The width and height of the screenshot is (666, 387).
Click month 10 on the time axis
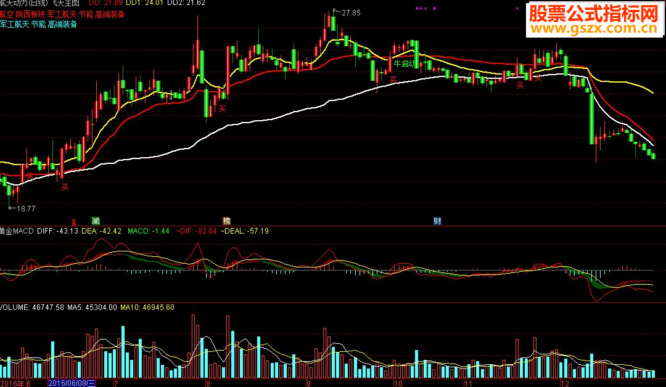(398, 383)
